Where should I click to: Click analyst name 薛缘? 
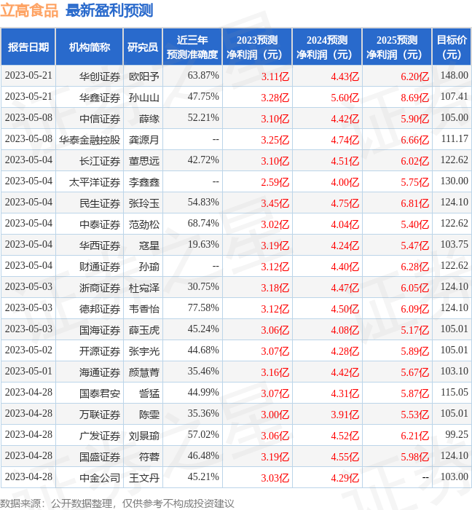tap(149, 119)
